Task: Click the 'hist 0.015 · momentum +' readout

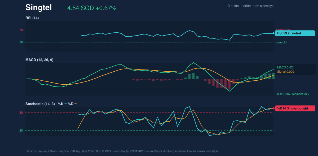Action: [x=293, y=94]
